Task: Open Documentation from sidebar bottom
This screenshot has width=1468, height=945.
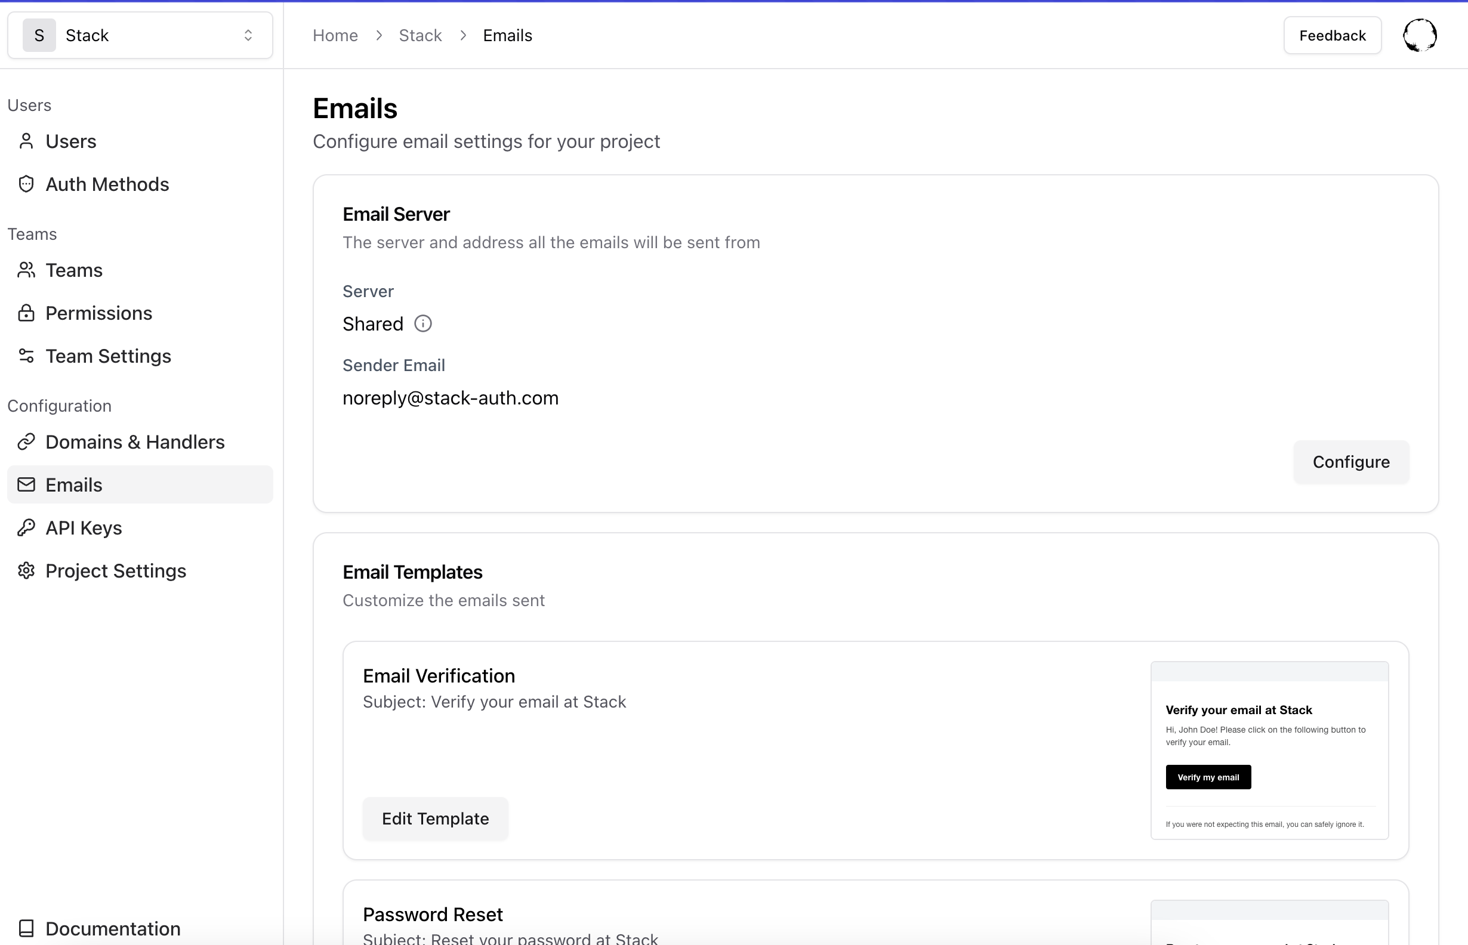Action: (x=113, y=928)
